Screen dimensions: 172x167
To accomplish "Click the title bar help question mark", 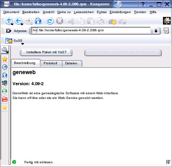I will coord(143,4).
